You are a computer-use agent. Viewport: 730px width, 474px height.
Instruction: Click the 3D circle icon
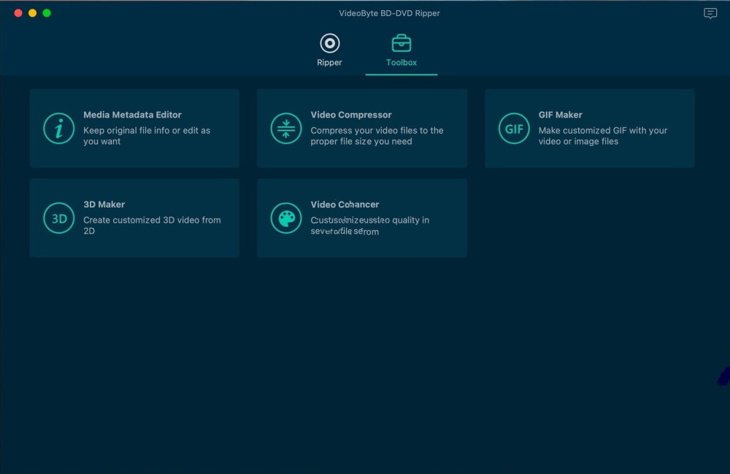pyautogui.click(x=58, y=218)
